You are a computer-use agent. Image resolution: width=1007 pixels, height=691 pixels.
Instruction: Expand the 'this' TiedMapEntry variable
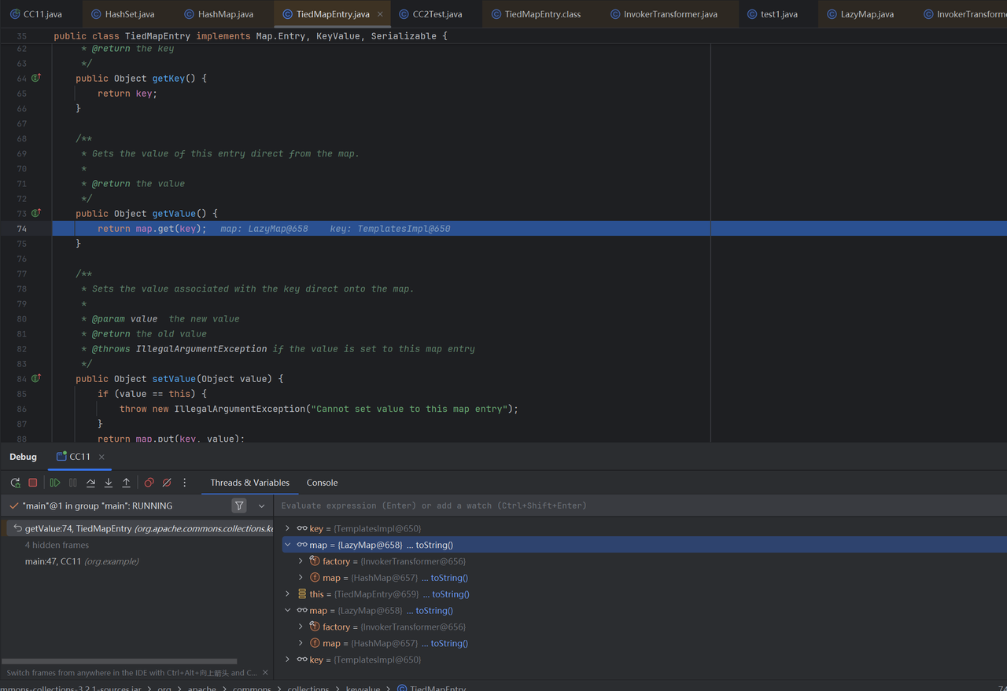tap(288, 594)
